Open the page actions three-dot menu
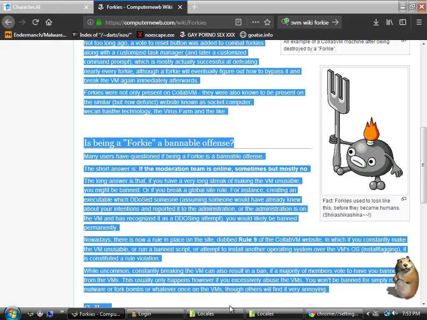 click(x=255, y=22)
